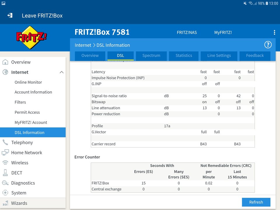
Task: Open the Feedback tab
Action: click(255, 55)
